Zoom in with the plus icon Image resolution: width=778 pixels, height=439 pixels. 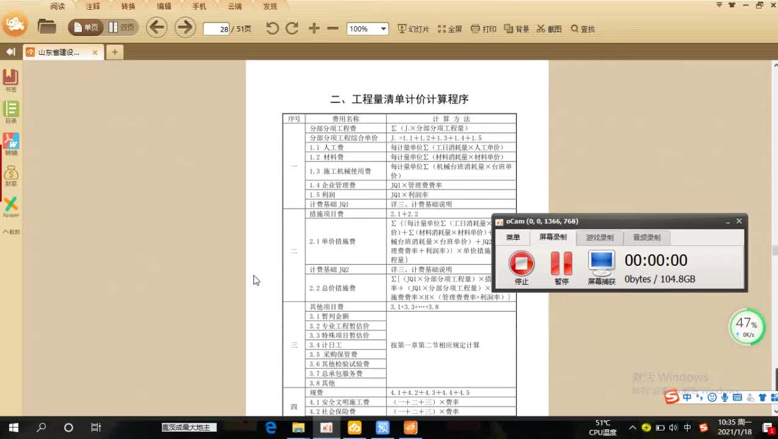pos(314,28)
